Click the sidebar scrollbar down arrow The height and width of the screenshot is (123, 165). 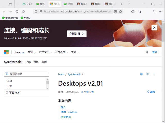tap(48, 88)
